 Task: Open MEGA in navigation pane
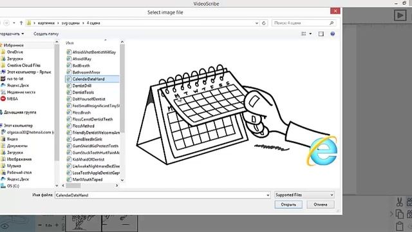coord(12,99)
